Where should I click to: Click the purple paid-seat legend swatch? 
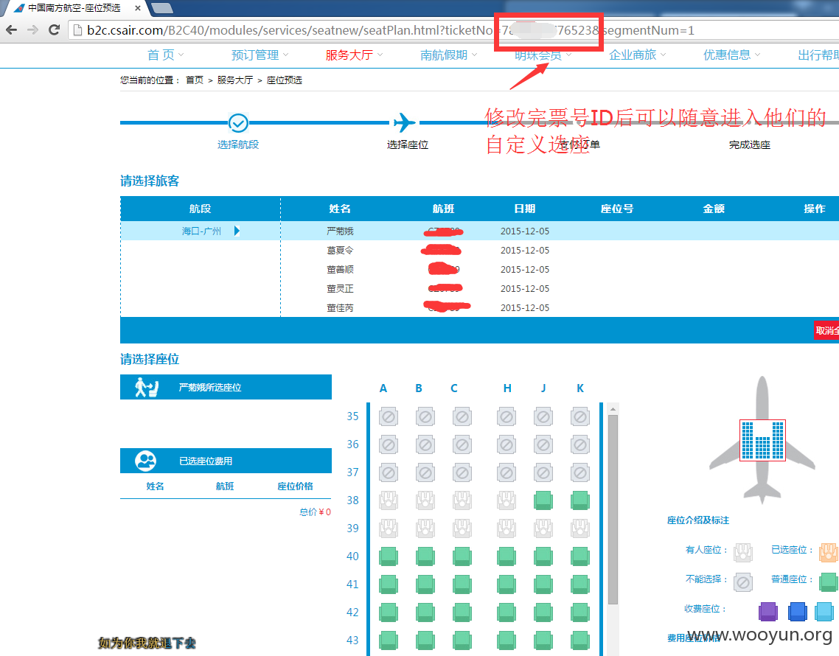tap(767, 611)
